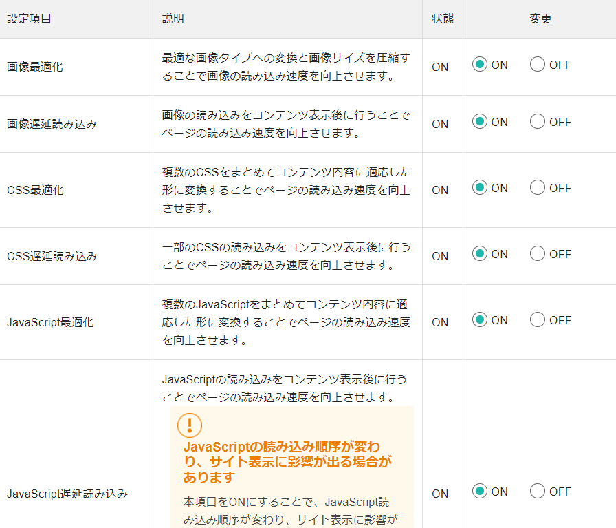
Task: Click the 設定項目 column header
Action: [29, 19]
